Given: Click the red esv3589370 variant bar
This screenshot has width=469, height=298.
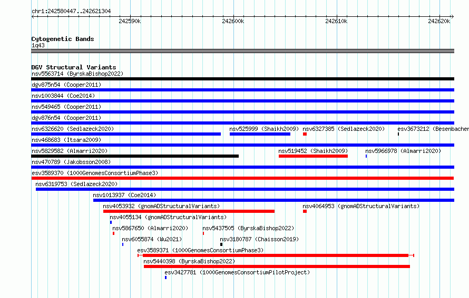Looking at the screenshot, I should pyautogui.click(x=242, y=178).
